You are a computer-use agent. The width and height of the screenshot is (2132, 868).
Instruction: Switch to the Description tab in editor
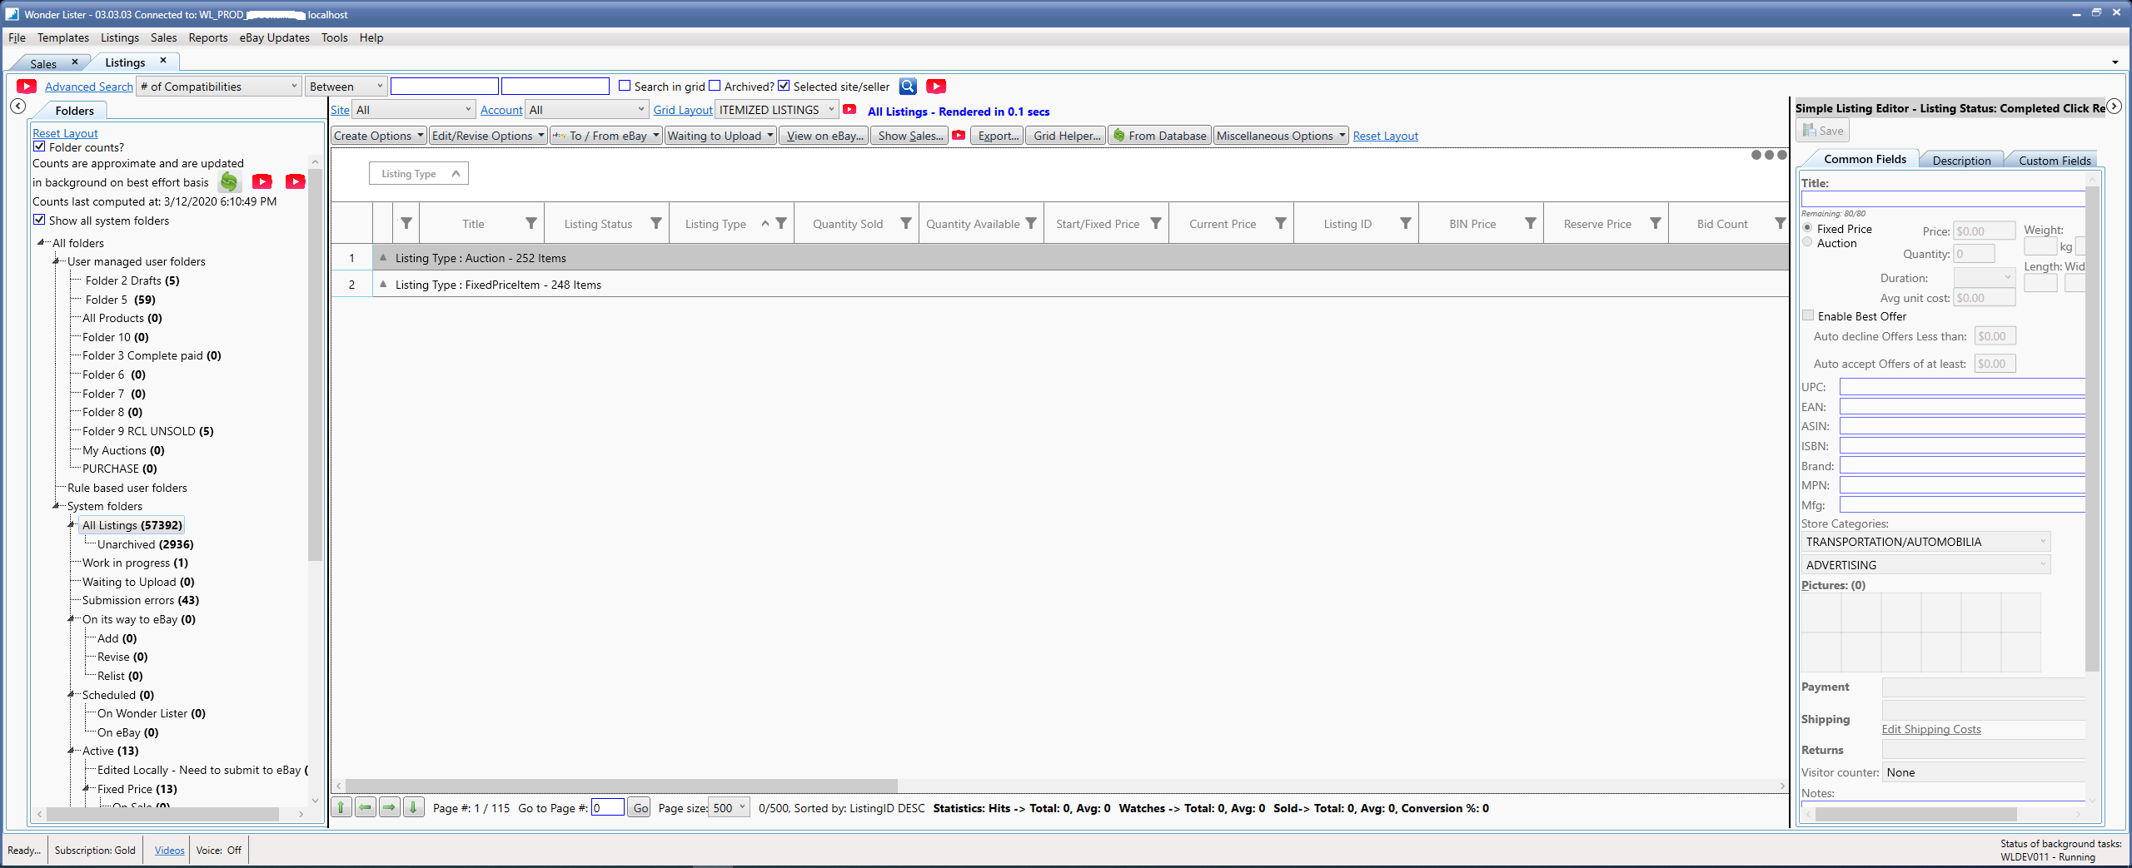point(1961,160)
